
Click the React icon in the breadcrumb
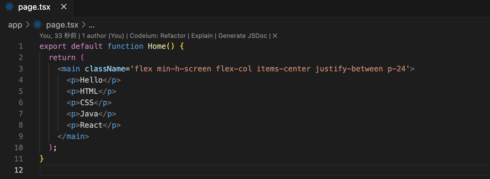point(38,25)
